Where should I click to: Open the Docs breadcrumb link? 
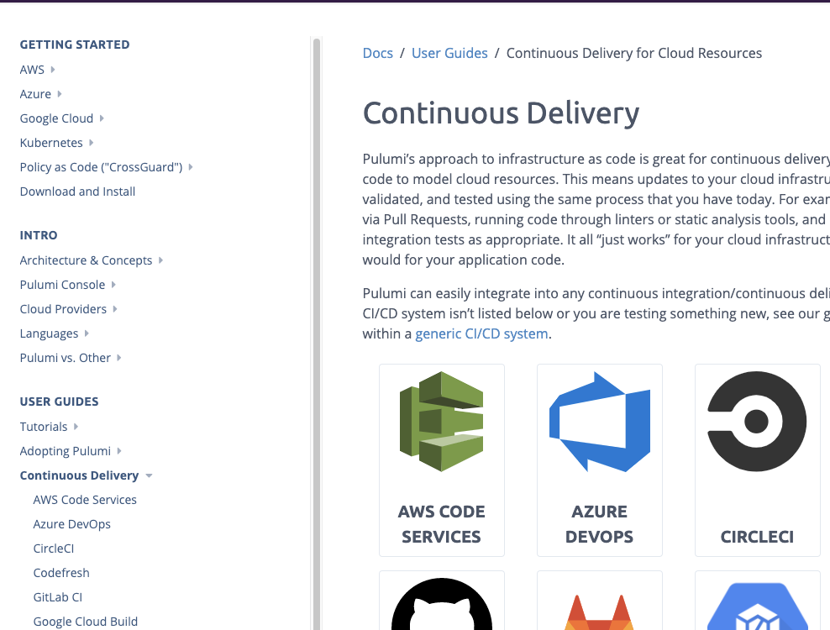pyautogui.click(x=377, y=53)
